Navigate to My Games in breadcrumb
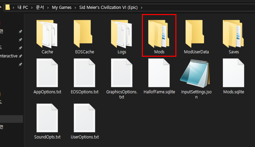Screen dimensions: 255x147 62,8
